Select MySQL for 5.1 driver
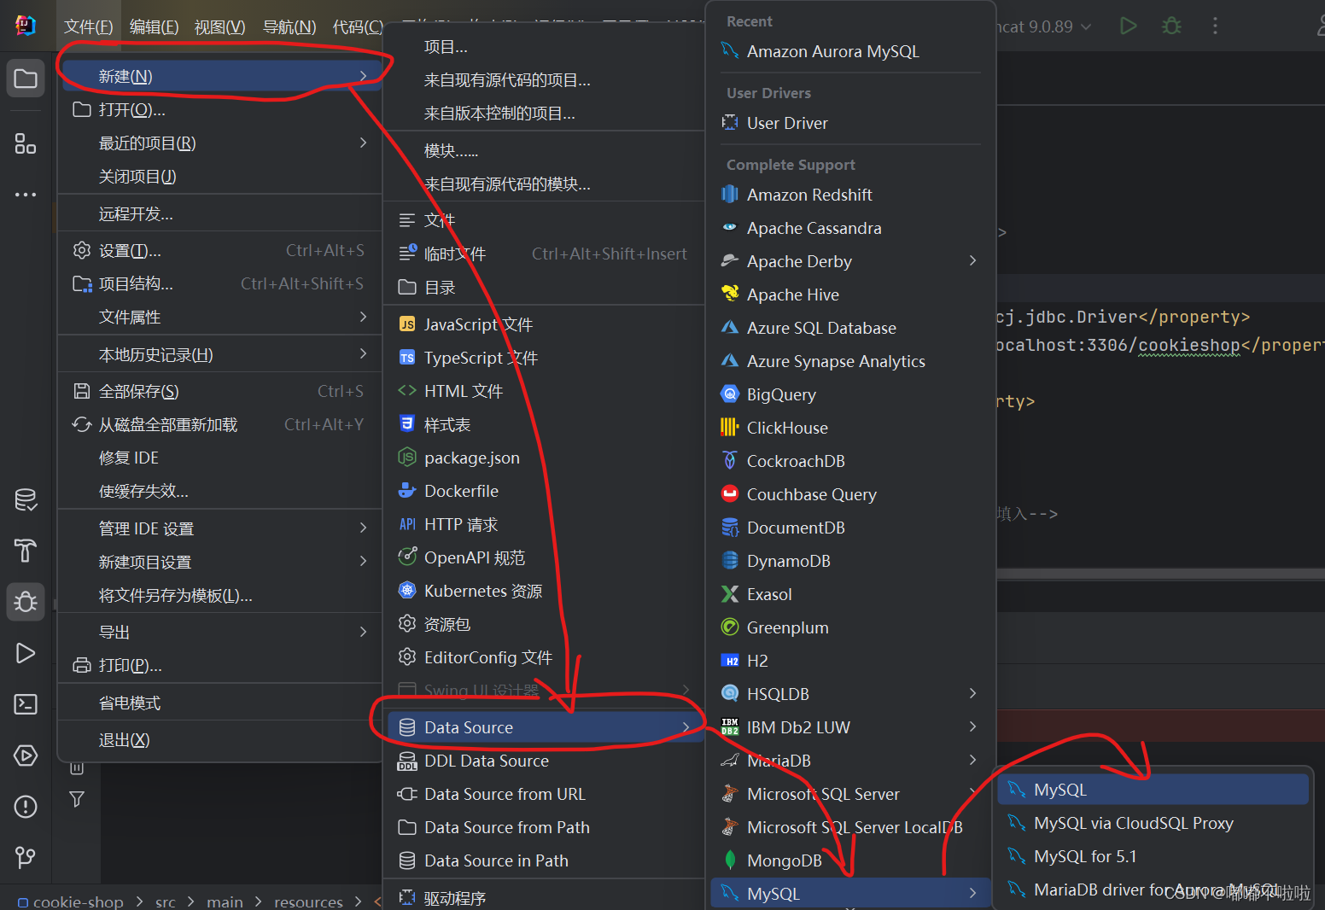 pos(1153,856)
